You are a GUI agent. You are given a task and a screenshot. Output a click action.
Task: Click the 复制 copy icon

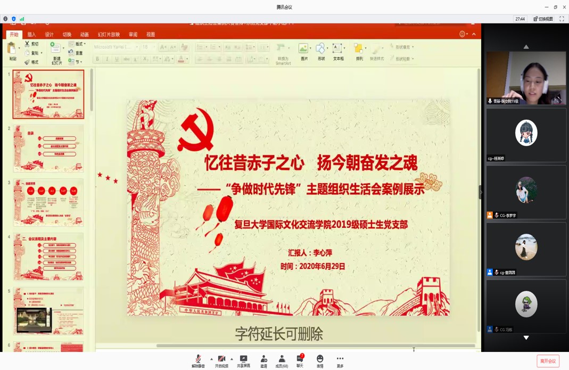pyautogui.click(x=27, y=53)
